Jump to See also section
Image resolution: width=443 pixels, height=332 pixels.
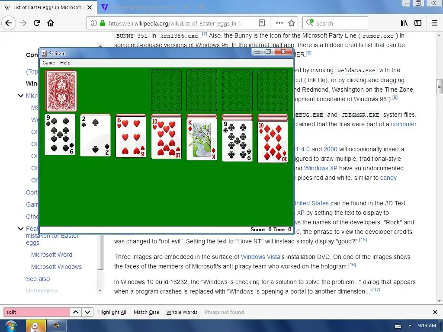pos(38,279)
